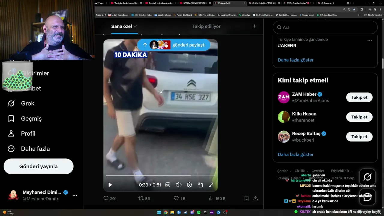Switch video to picture-in-picture mode
The height and width of the screenshot is (216, 384).
point(200,185)
